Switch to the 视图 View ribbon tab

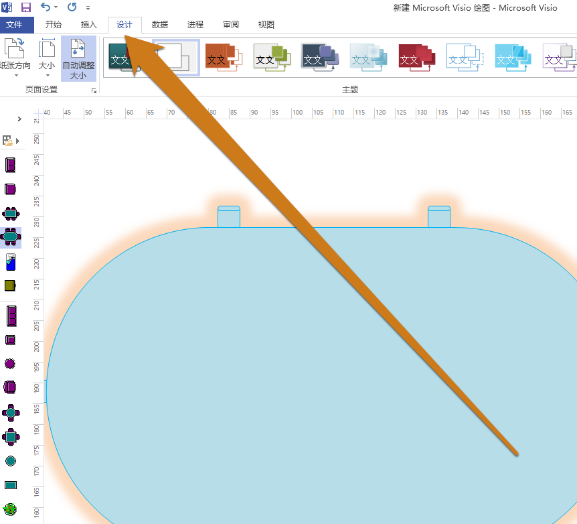(266, 24)
